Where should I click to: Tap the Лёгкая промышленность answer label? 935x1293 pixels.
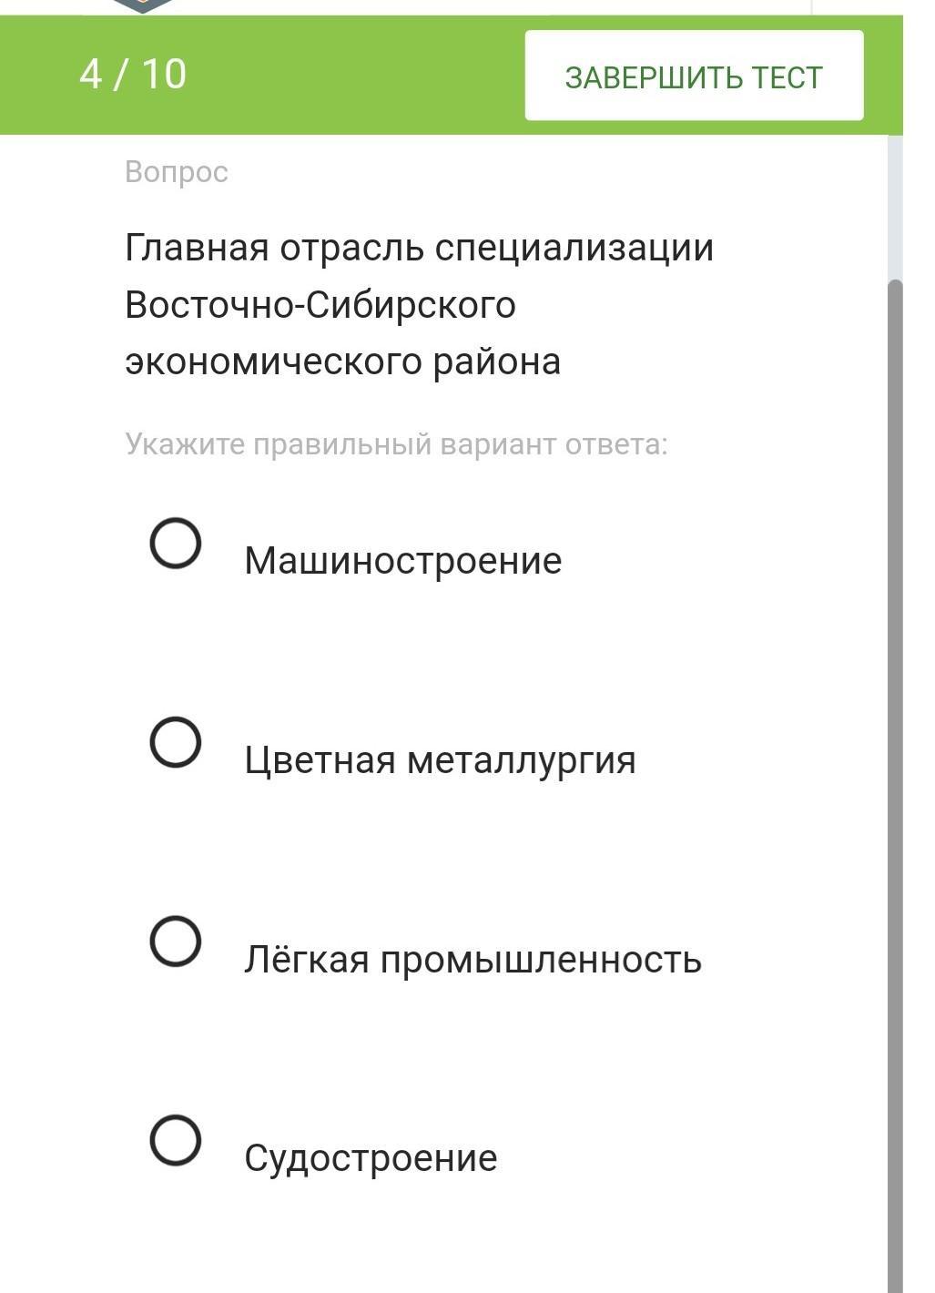[473, 959]
